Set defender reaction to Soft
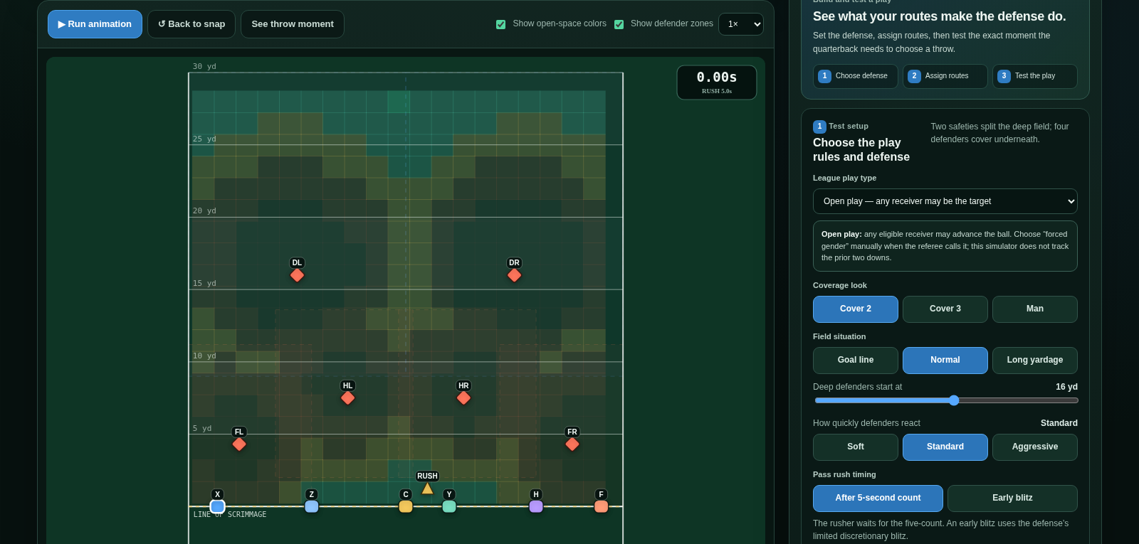 (x=856, y=447)
